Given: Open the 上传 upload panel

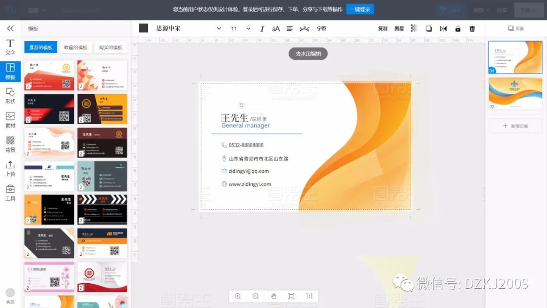Looking at the screenshot, I should pyautogui.click(x=10, y=168).
